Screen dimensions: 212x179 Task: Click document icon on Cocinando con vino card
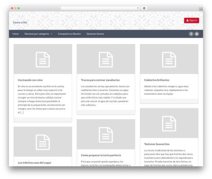pos(43,60)
